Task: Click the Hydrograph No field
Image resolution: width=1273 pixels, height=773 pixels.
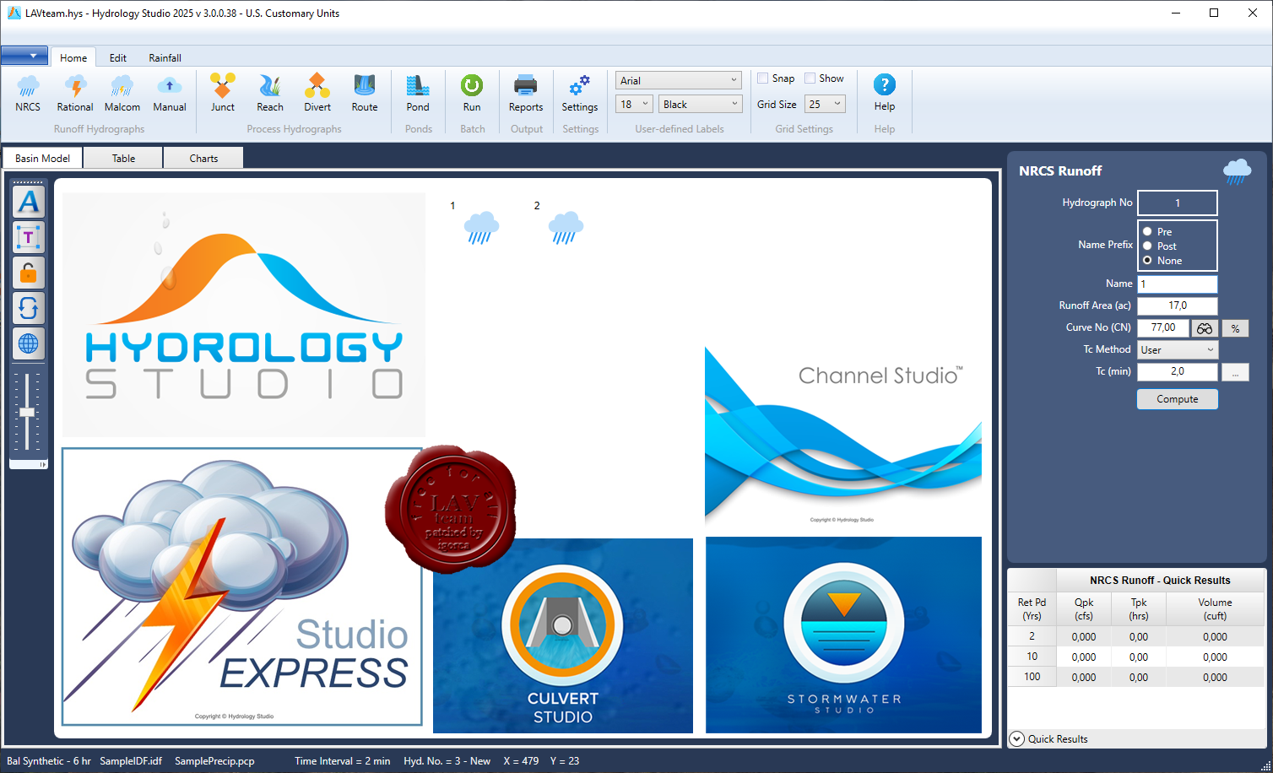Action: [x=1178, y=203]
